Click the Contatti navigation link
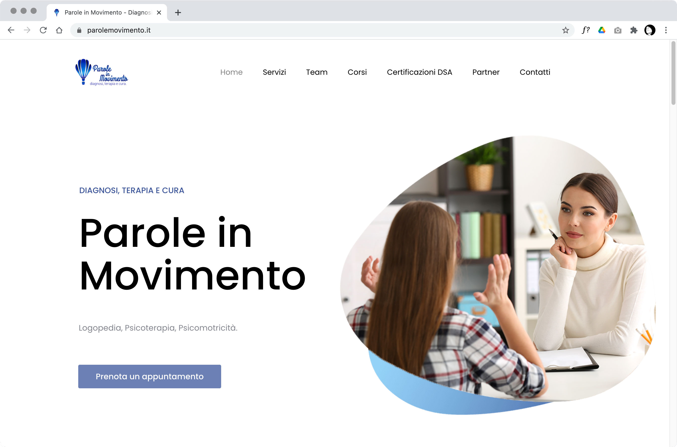 (x=535, y=72)
